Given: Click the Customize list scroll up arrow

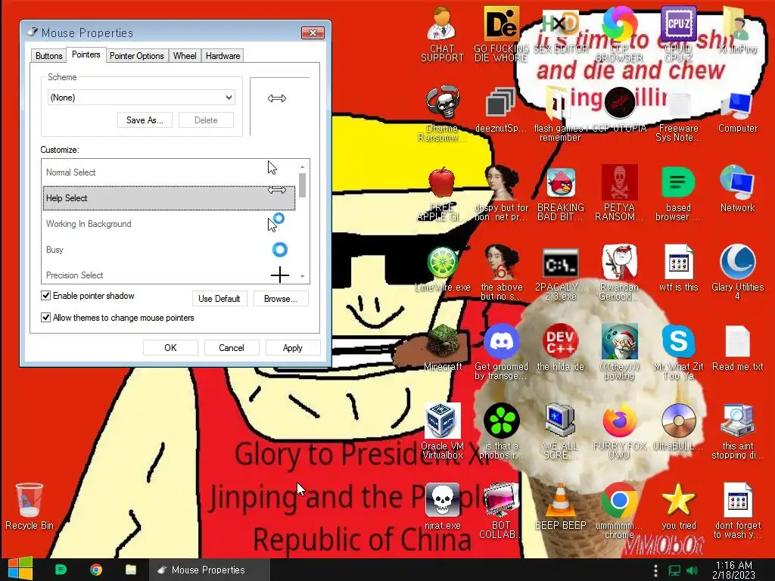Looking at the screenshot, I should pyautogui.click(x=302, y=166).
